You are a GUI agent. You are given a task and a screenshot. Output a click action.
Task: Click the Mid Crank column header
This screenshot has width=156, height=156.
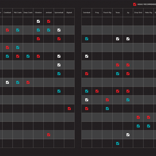coord(18,12)
